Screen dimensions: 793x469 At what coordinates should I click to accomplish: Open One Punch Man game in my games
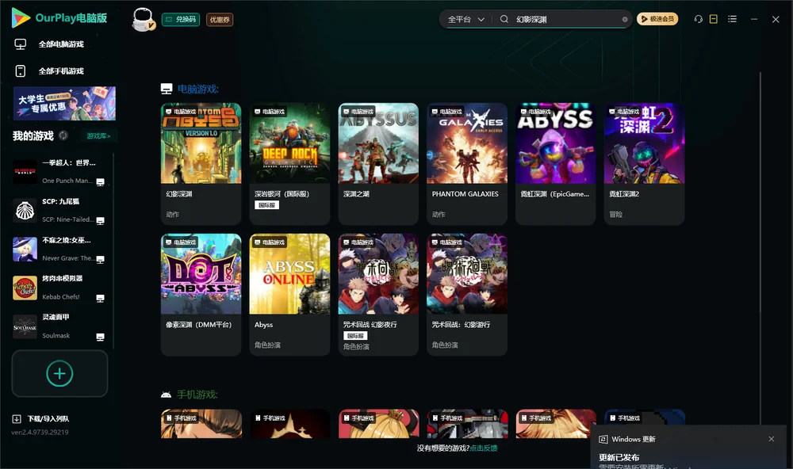(x=59, y=172)
